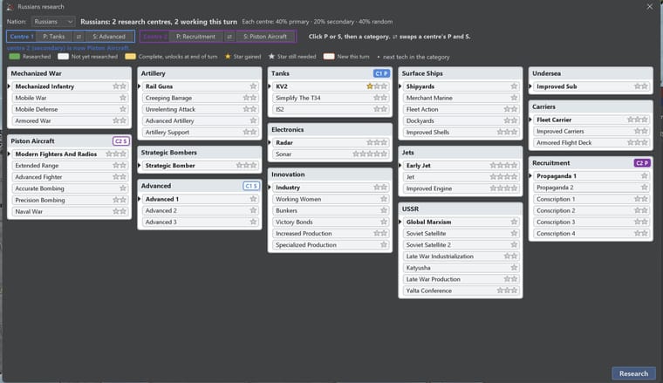Click the next-tech arrow beside Mechanized Infantry
Viewport: 663px width, 383px height.
[9, 86]
